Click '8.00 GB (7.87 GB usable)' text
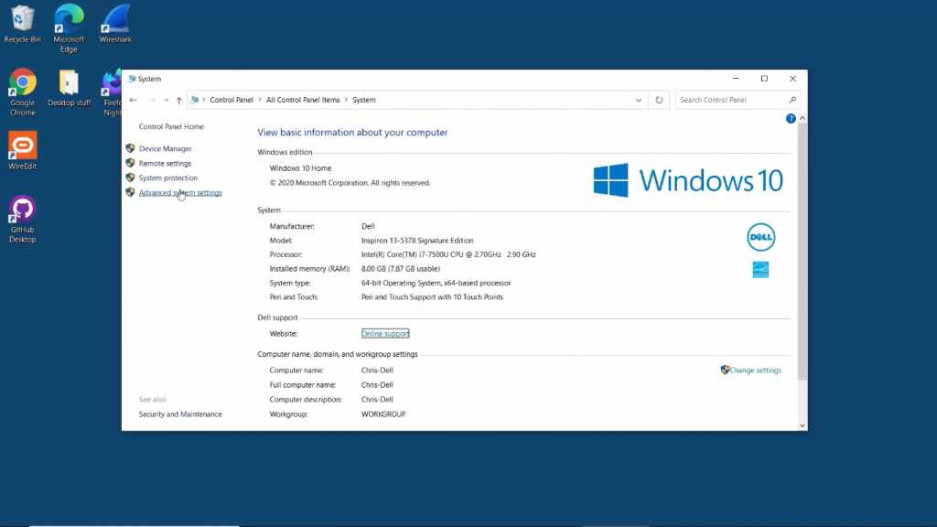The image size is (937, 527). [401, 269]
